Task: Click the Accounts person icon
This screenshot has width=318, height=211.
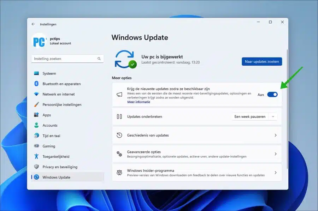Action: pos(36,125)
